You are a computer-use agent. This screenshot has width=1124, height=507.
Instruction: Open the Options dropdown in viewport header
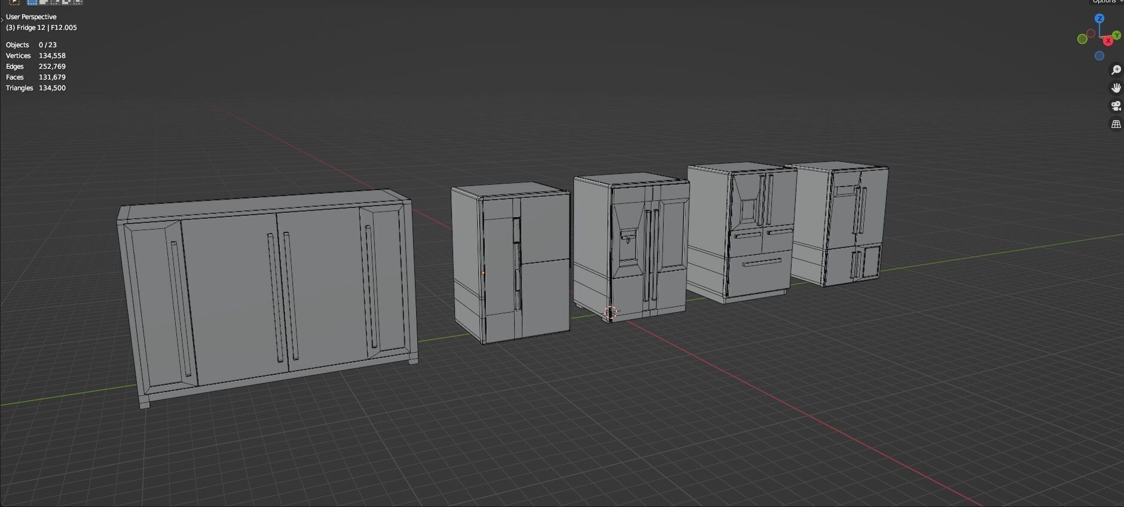[x=1106, y=2]
